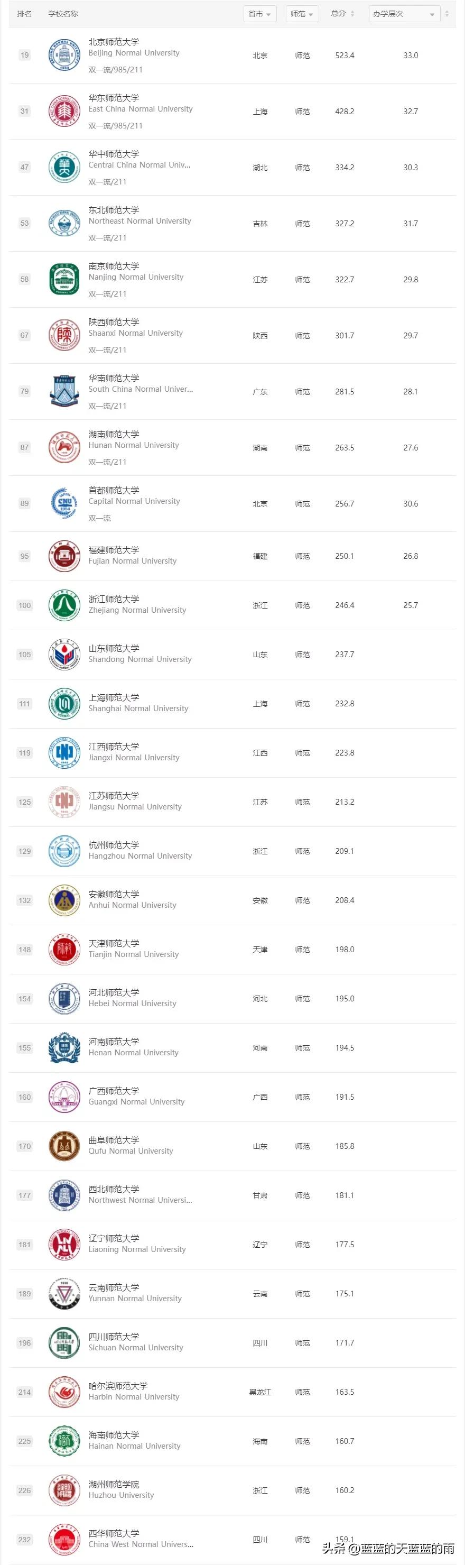Open 华中师范大学 university link
465x1565 pixels.
click(x=114, y=154)
